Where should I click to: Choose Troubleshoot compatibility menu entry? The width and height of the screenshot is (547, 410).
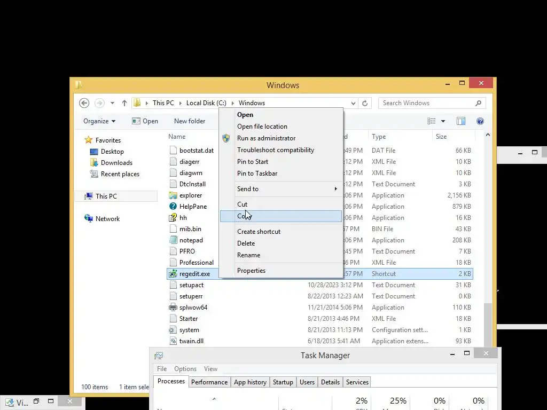(281, 150)
